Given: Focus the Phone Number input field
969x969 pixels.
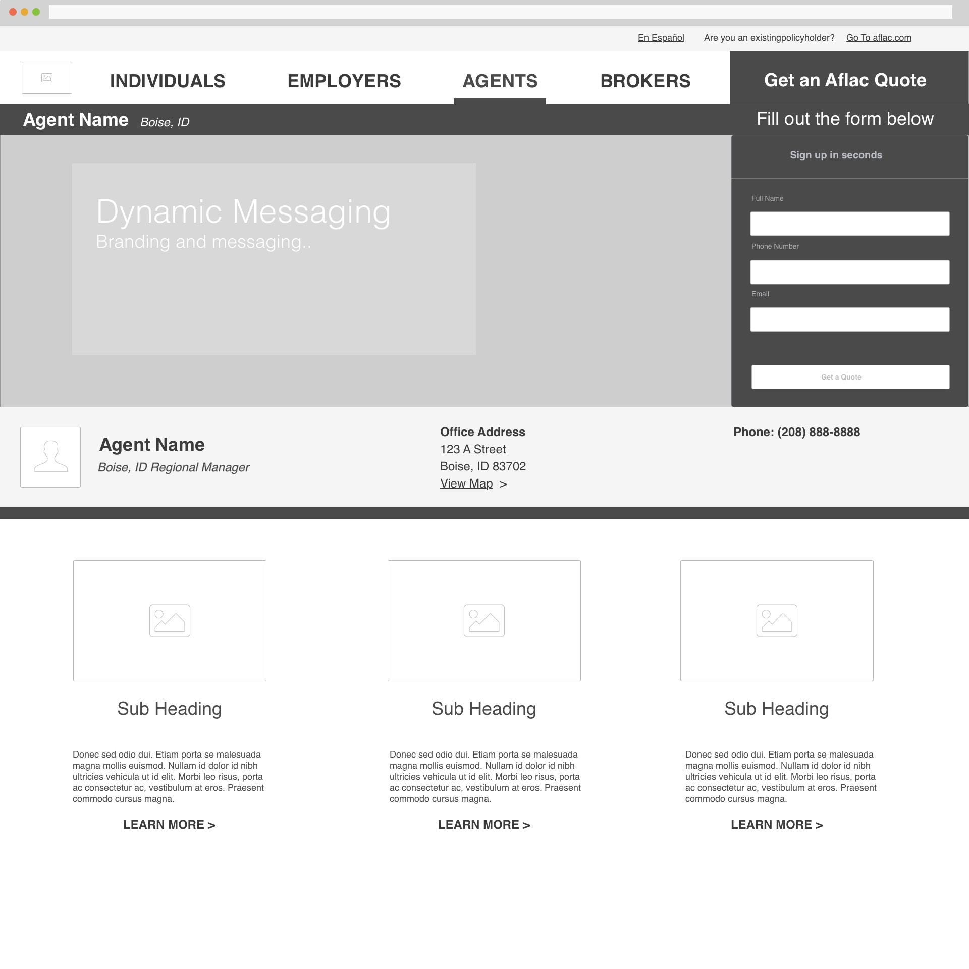Looking at the screenshot, I should 849,272.
